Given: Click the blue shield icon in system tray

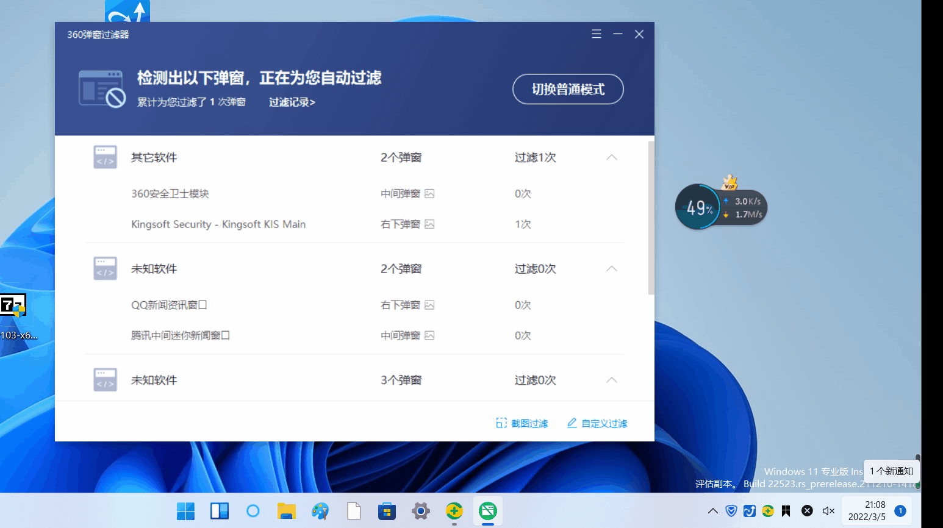Looking at the screenshot, I should [731, 511].
